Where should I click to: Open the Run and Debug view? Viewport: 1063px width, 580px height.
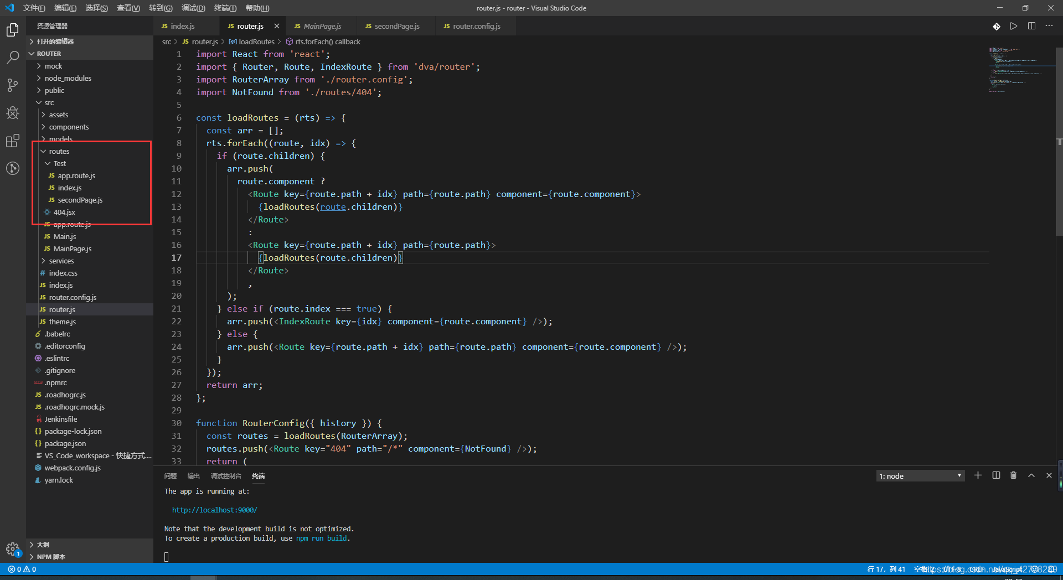point(12,113)
